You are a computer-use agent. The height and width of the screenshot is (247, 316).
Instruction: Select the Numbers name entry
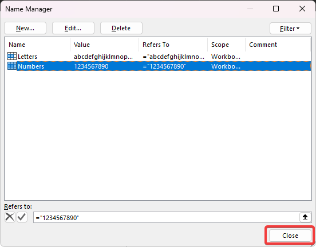pyautogui.click(x=31, y=66)
